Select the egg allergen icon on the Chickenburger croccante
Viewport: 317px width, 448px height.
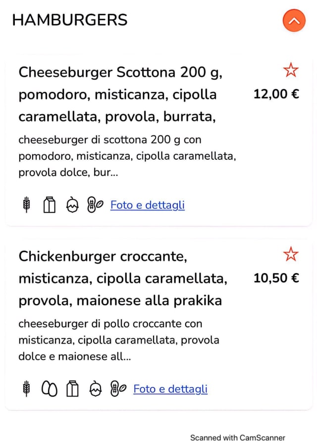(49, 389)
